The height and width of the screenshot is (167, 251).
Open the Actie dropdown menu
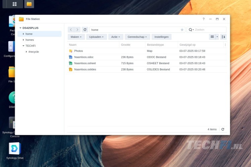click(115, 37)
